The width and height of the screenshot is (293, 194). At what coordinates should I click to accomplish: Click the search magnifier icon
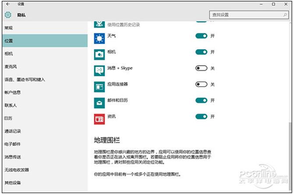[283, 15]
